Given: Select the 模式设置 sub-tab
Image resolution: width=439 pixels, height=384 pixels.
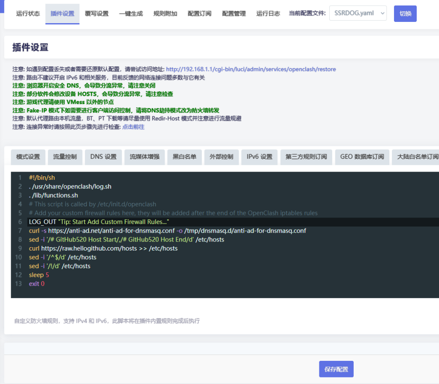Looking at the screenshot, I should [x=28, y=157].
